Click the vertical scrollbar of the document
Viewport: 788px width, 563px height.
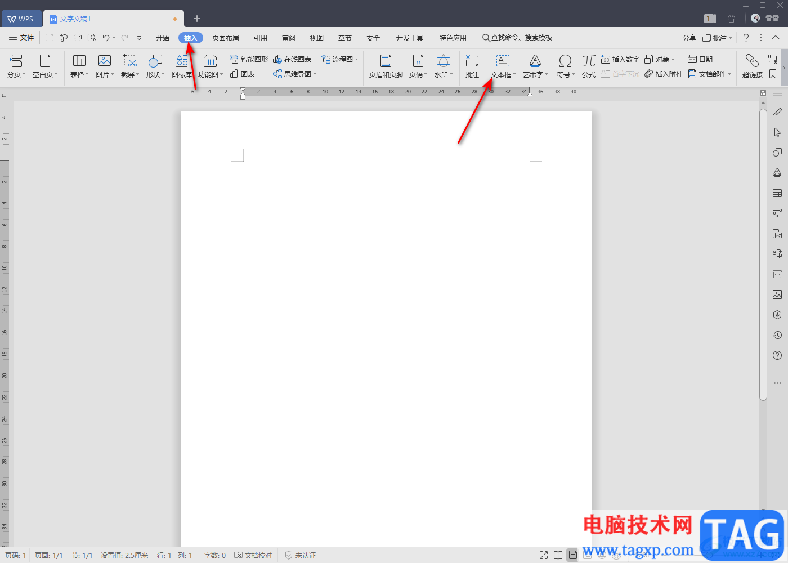[763, 254]
